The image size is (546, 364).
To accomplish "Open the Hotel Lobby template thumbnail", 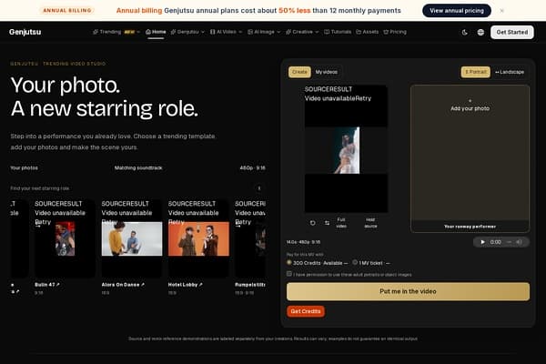I will click(x=198, y=239).
